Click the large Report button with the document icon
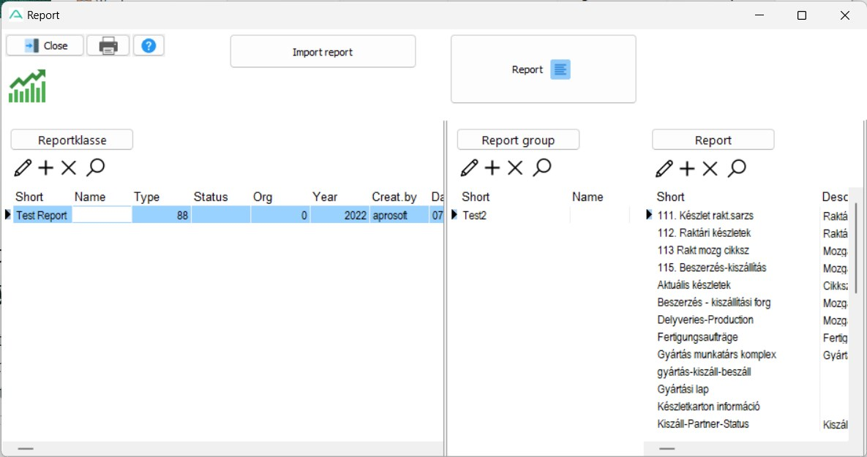Image resolution: width=867 pixels, height=457 pixels. pos(543,69)
